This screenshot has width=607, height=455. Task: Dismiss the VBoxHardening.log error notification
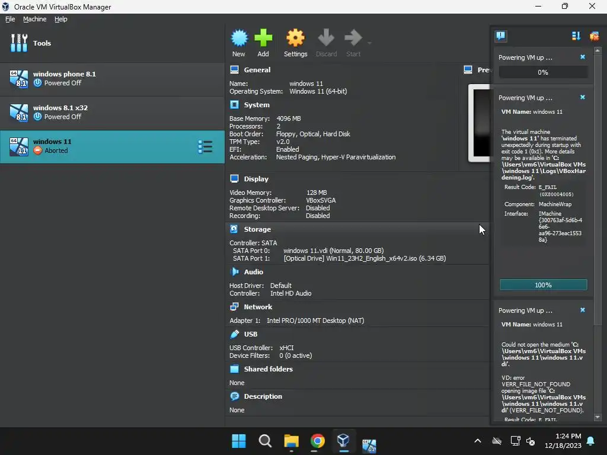coord(583,97)
